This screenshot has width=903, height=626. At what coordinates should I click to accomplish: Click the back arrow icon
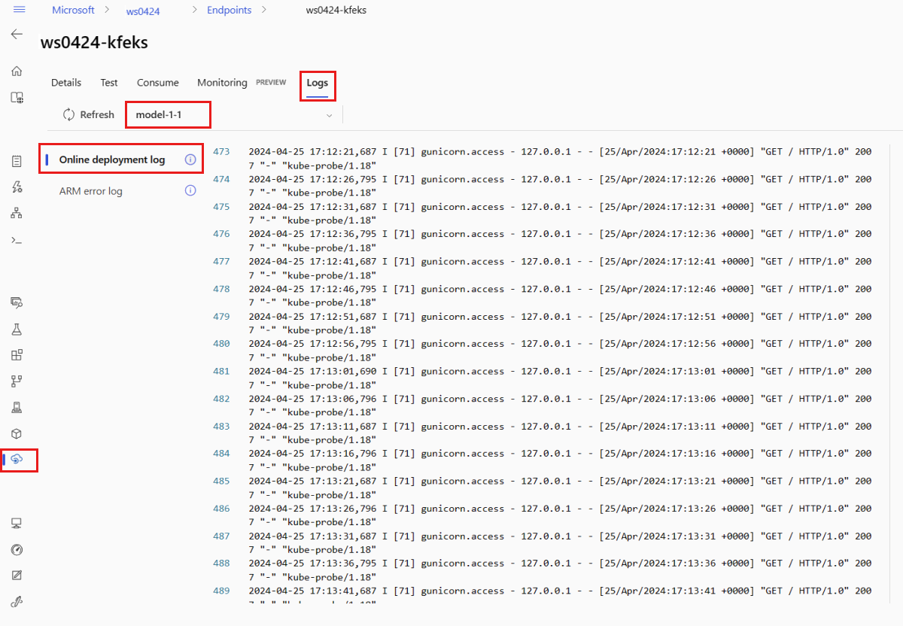(17, 35)
